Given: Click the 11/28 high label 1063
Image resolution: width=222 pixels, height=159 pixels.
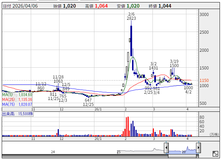Looking at the screenshot, I should pyautogui.click(x=58, y=81).
